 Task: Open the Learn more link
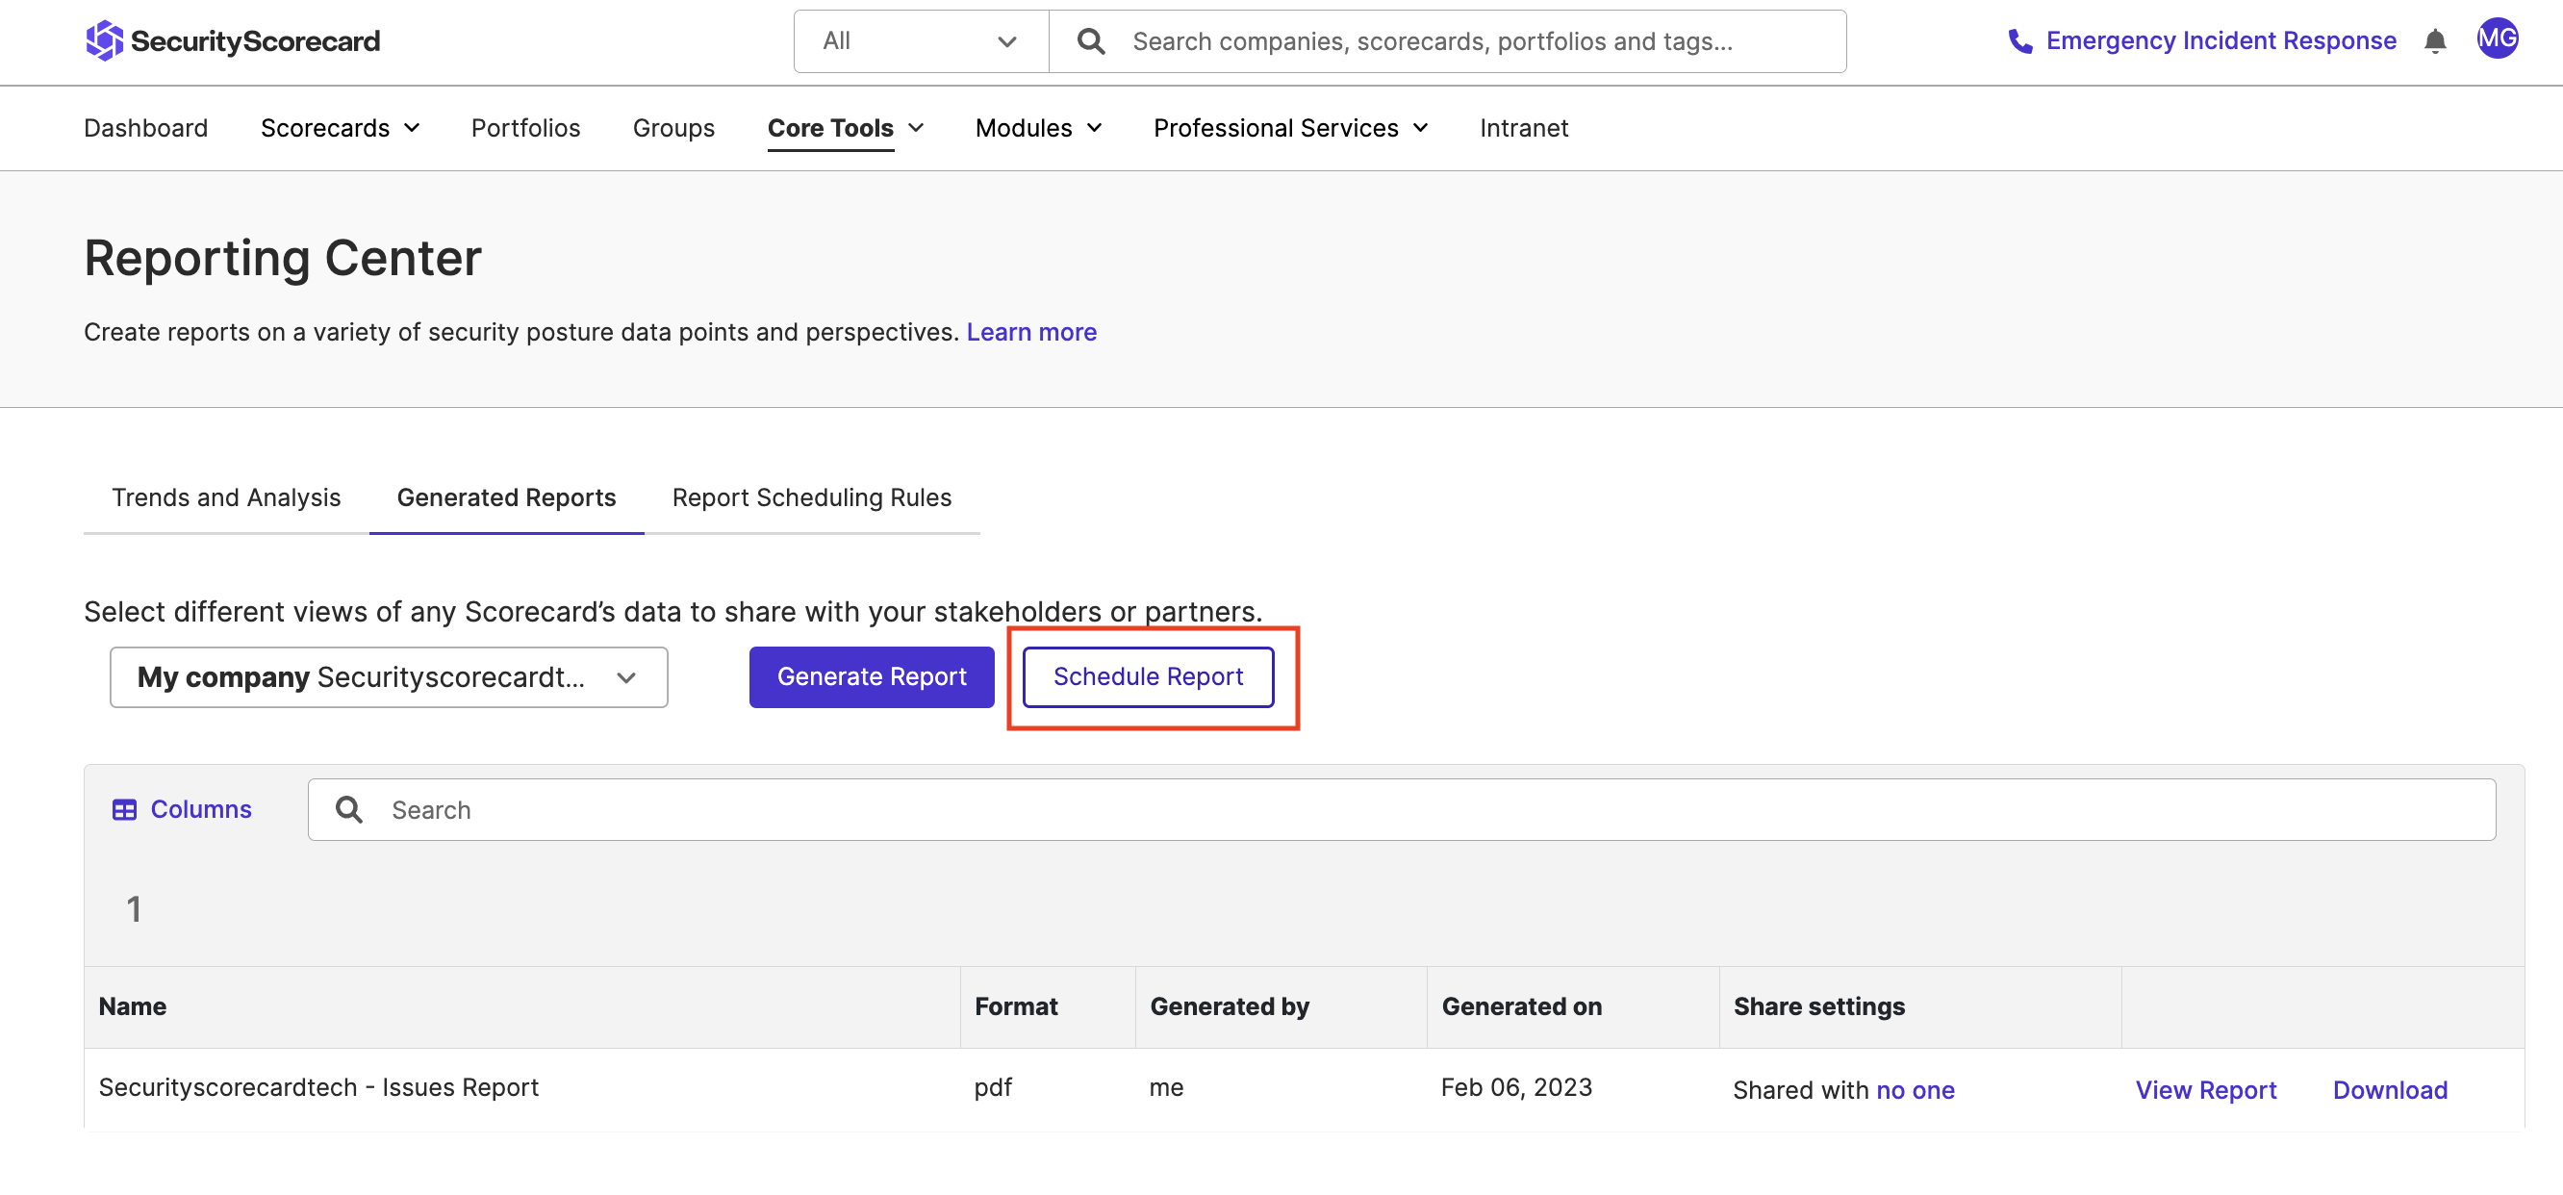tap(1031, 332)
